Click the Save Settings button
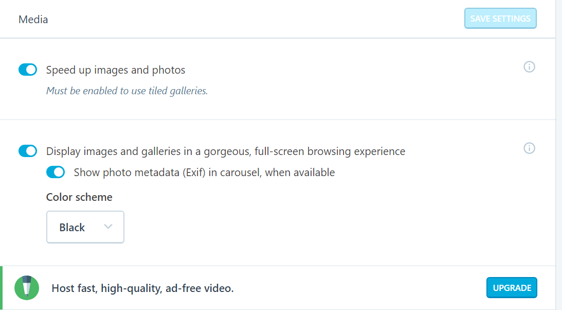562x310 pixels. tap(500, 18)
